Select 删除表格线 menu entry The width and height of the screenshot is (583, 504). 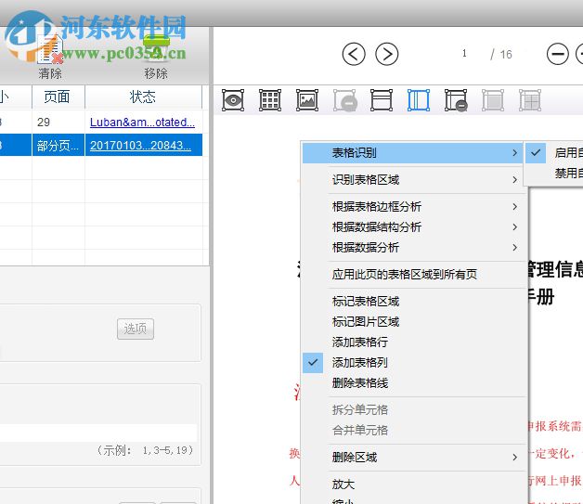click(x=412, y=382)
